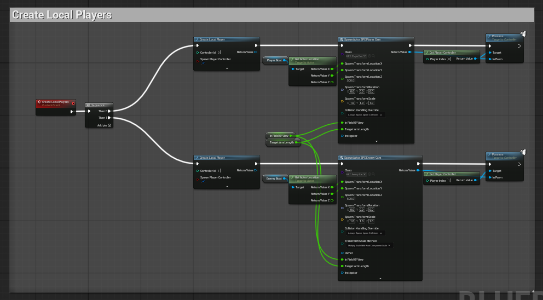The width and height of the screenshot is (543, 300).
Task: Click use-selected arrow icon on Enemy Cam Class
Action: (x=369, y=174)
